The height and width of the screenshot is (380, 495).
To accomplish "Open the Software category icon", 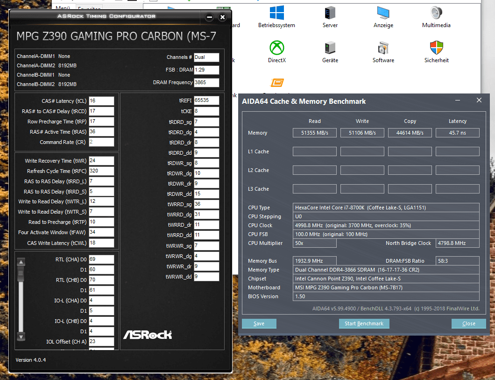I will pyautogui.click(x=383, y=48).
